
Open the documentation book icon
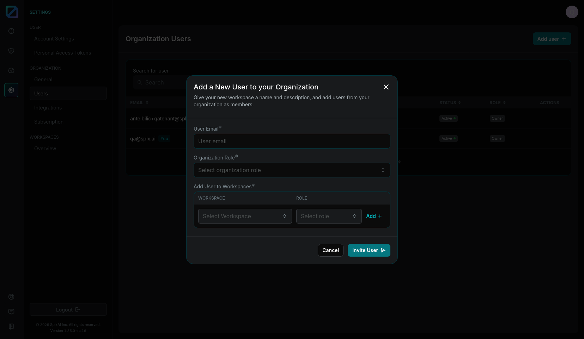(x=11, y=326)
